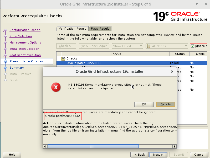This screenshot has width=210, height=158.
Task: Click the red error X icon
Action: pyautogui.click(x=56, y=87)
